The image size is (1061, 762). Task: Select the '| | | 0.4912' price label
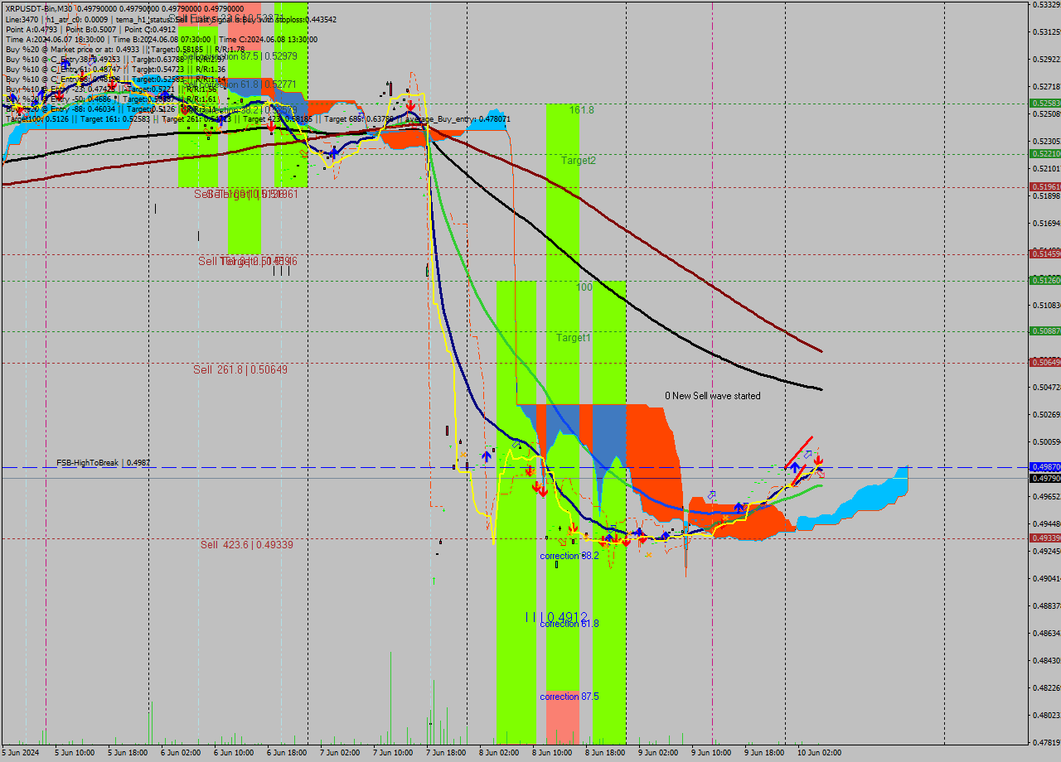click(556, 616)
